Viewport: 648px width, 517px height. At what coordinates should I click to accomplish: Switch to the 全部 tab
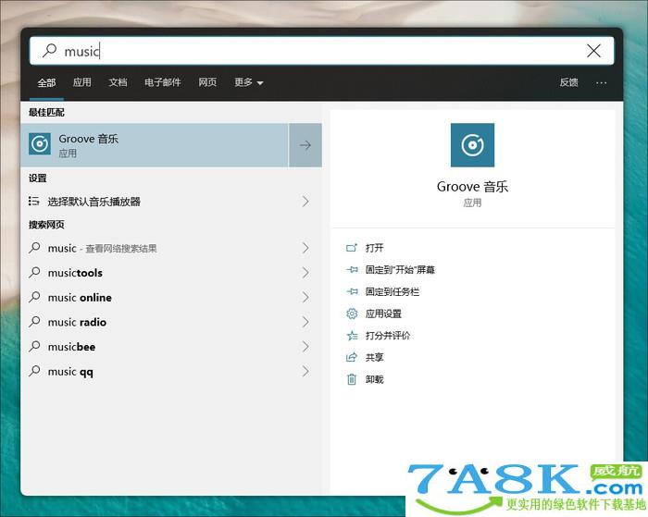pos(46,82)
